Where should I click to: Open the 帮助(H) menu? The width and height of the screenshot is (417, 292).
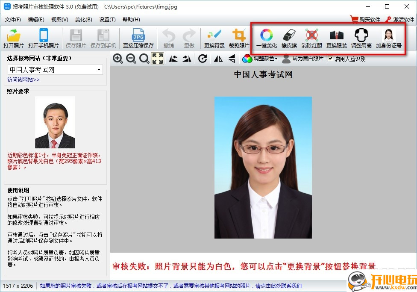pyautogui.click(x=131, y=19)
